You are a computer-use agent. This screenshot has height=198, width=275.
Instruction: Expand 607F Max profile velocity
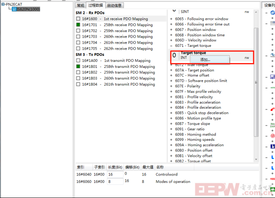tap(171, 92)
